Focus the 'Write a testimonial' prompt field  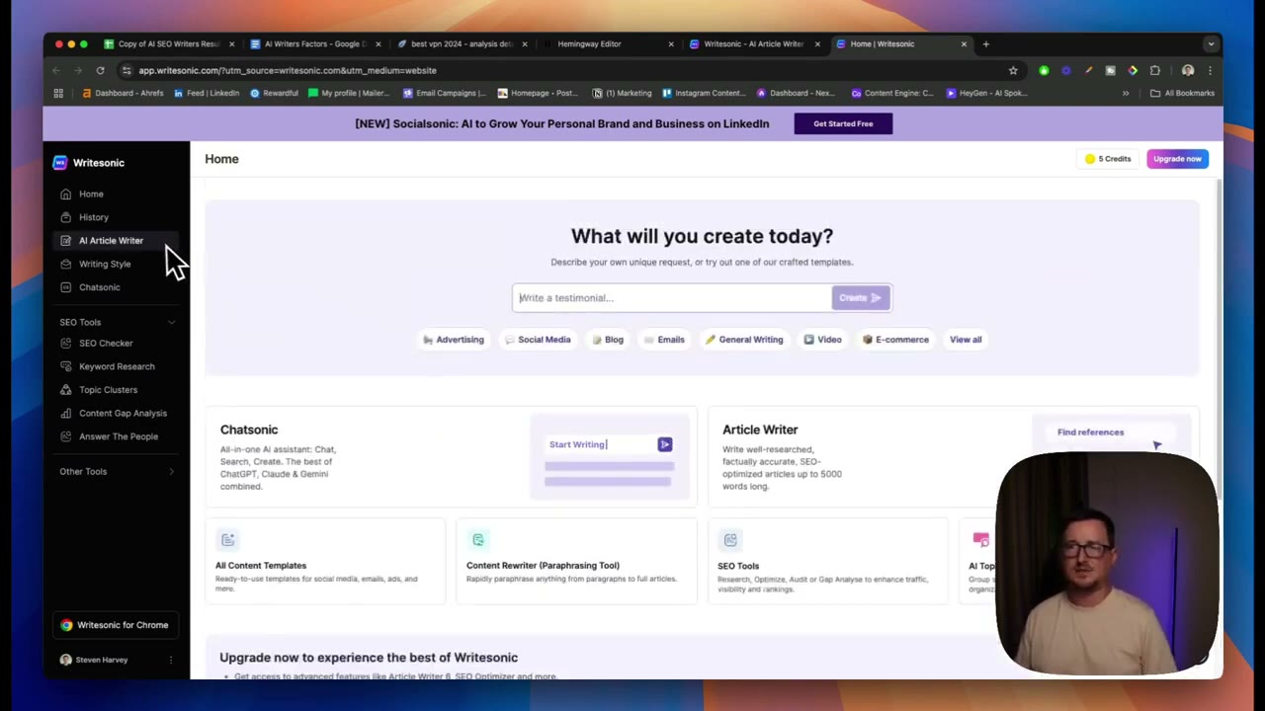coord(672,298)
